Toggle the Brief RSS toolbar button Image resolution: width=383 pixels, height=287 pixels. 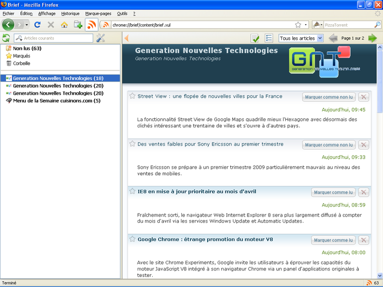tap(92, 25)
